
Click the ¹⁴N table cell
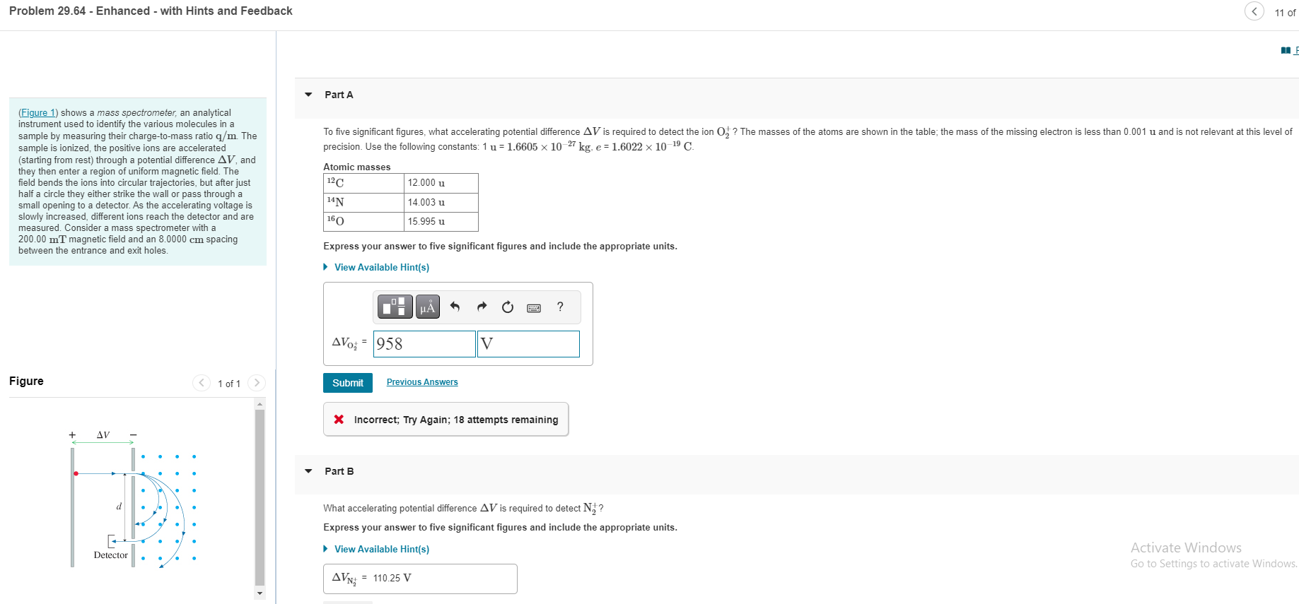[x=363, y=202]
